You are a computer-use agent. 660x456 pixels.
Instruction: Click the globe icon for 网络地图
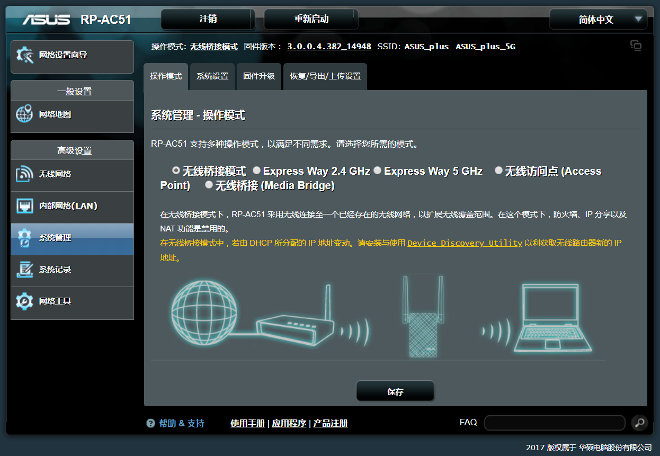24,114
